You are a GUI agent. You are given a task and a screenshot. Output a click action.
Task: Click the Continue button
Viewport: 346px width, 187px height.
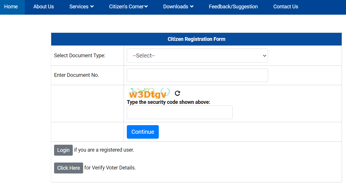143,132
